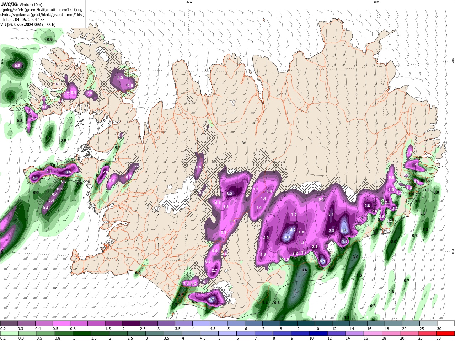This screenshot has height=341, width=455.
Task: Click the dark green lower legend swatch above label 1
Action: click(x=82, y=334)
